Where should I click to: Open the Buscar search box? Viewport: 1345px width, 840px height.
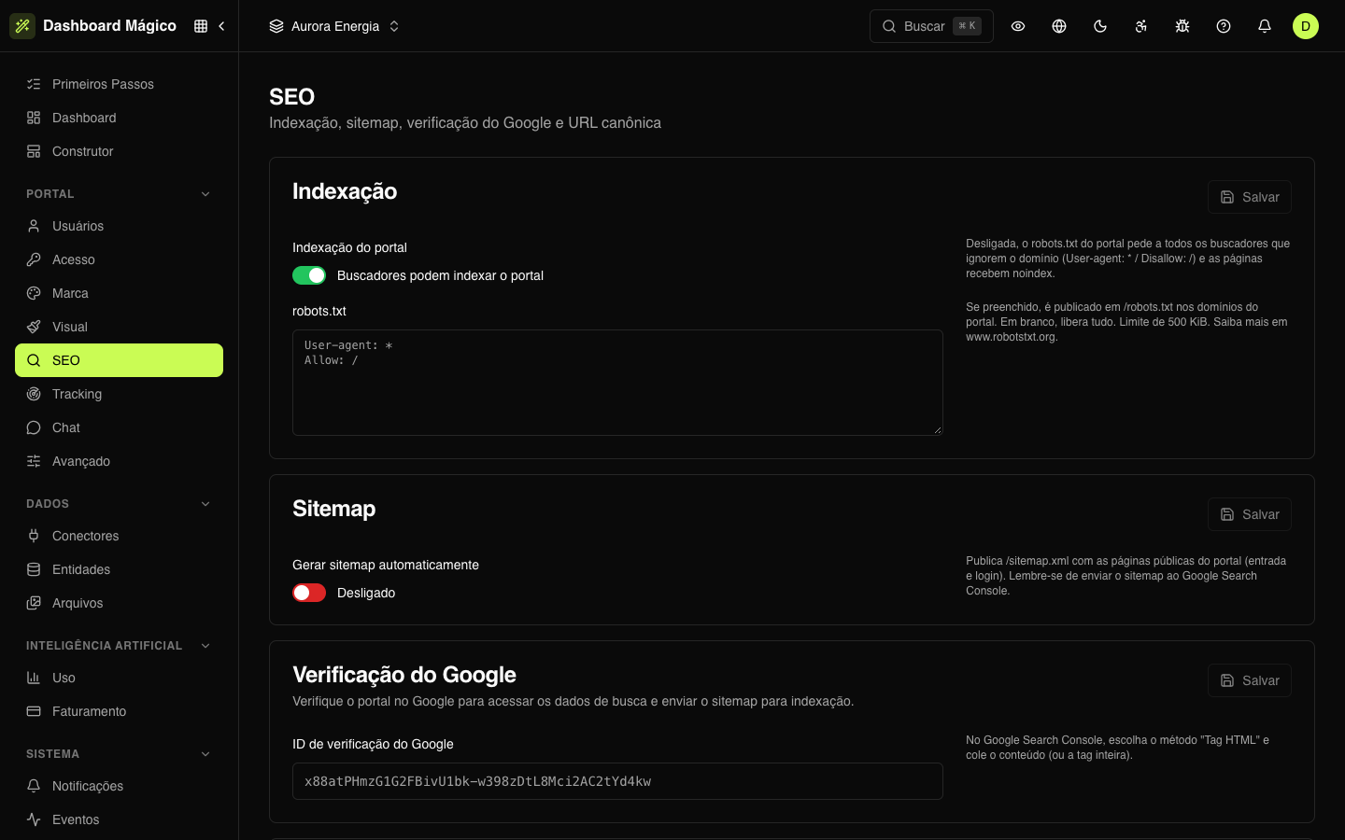[x=931, y=26]
